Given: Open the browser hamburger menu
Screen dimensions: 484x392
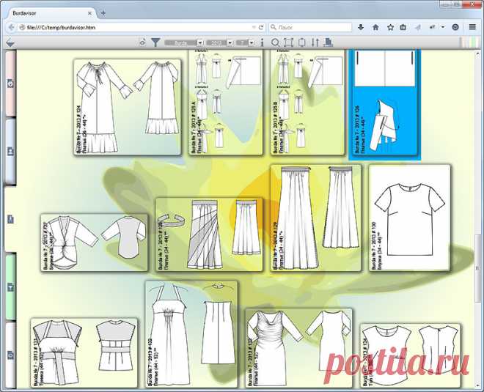Looking at the screenshot, I should pos(472,27).
